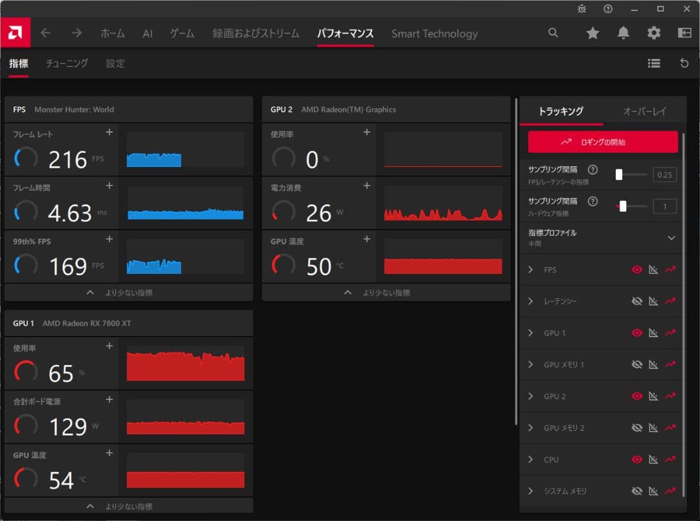This screenshot has height=521, width=700.
Task: Add 合計ボード電源 metric with plus icon
Action: point(110,399)
